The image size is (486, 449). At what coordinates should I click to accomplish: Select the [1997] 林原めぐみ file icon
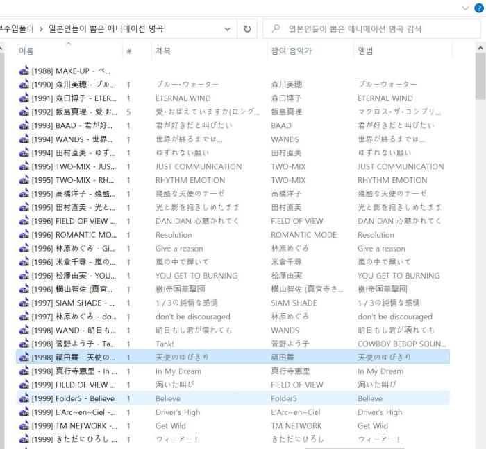coord(24,317)
